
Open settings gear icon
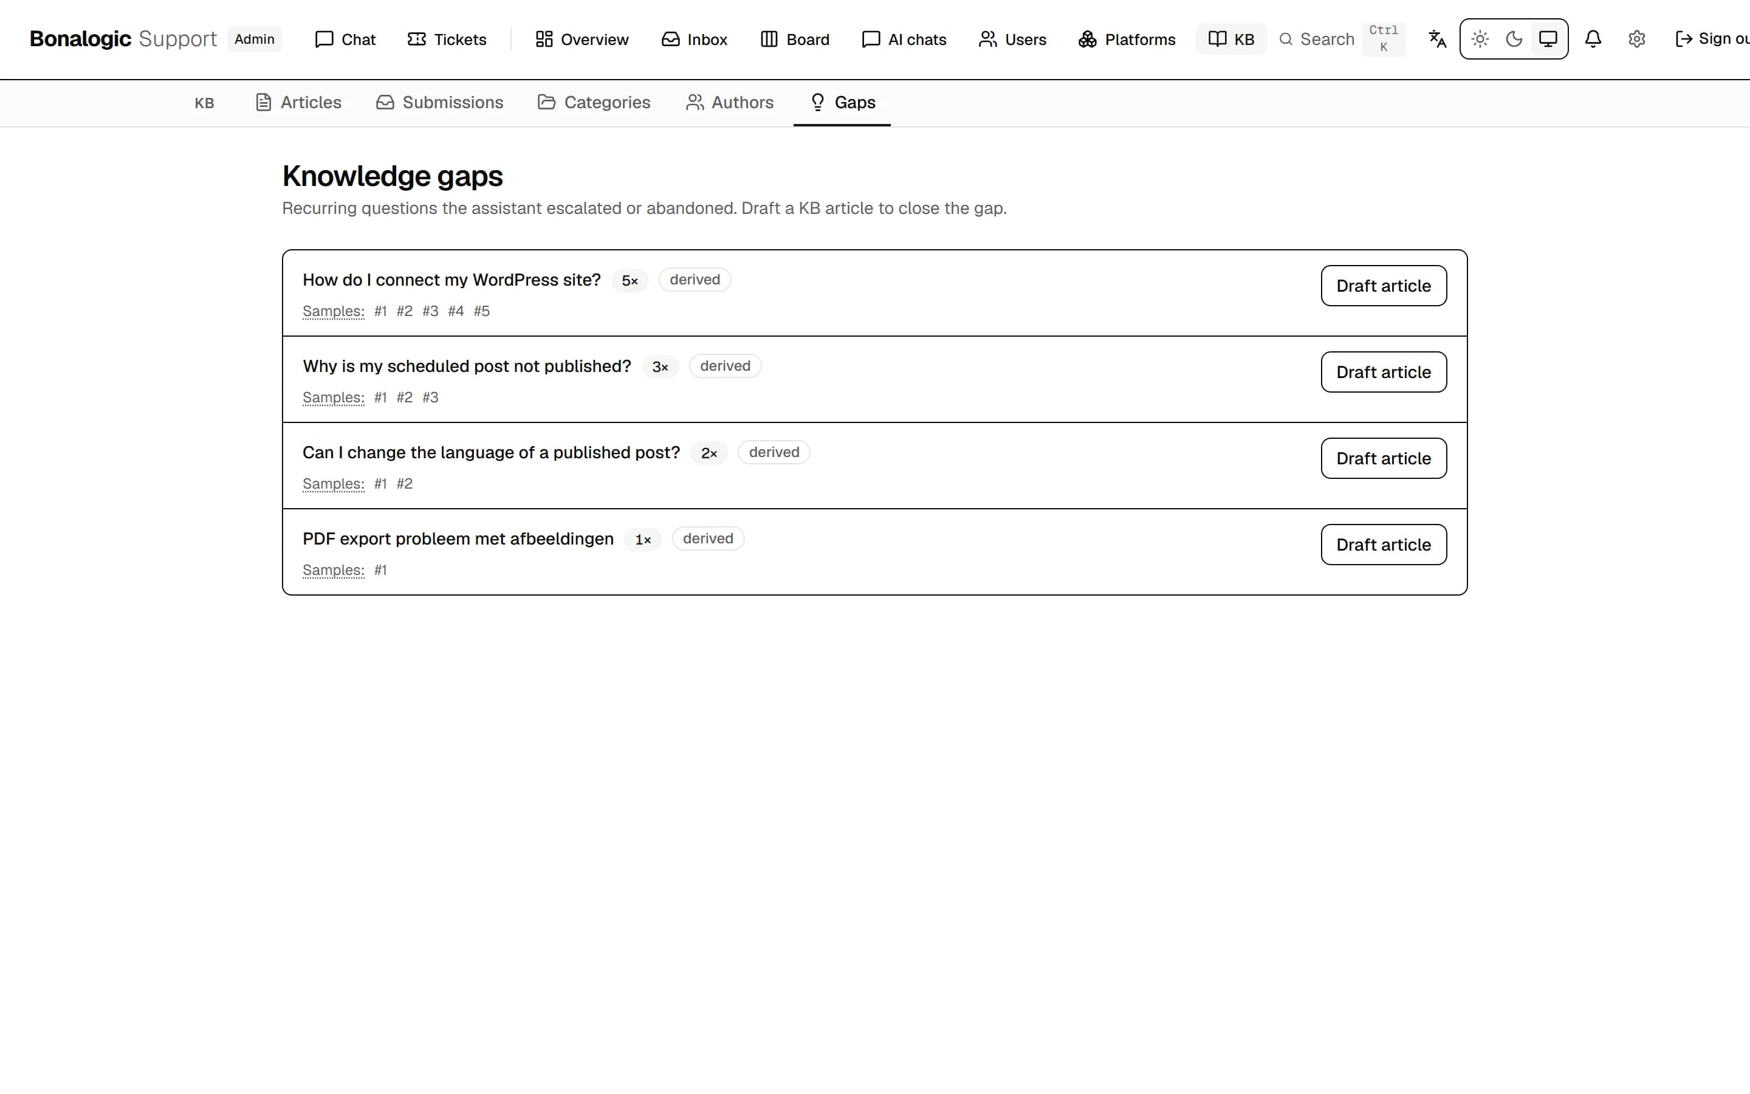click(x=1636, y=39)
